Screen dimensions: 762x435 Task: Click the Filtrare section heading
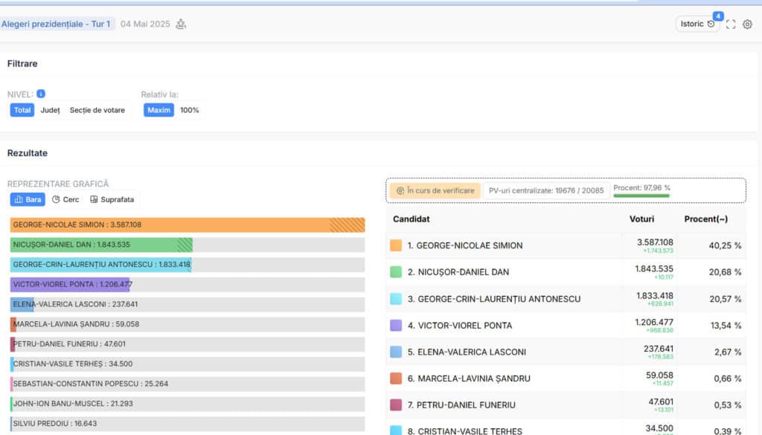[x=22, y=64]
